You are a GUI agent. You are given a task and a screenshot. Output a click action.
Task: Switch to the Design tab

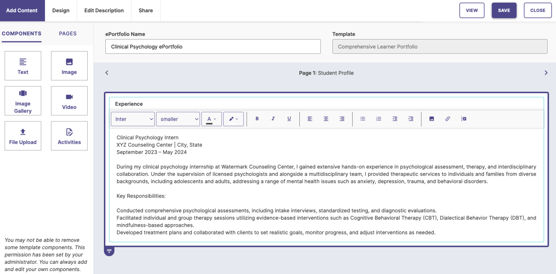click(60, 11)
